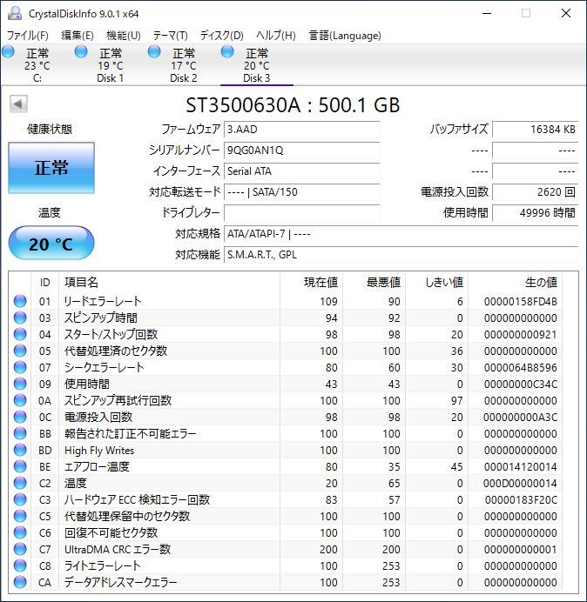Image resolution: width=587 pixels, height=602 pixels.
Task: Open the 編集(E) menu
Action: pyautogui.click(x=78, y=36)
